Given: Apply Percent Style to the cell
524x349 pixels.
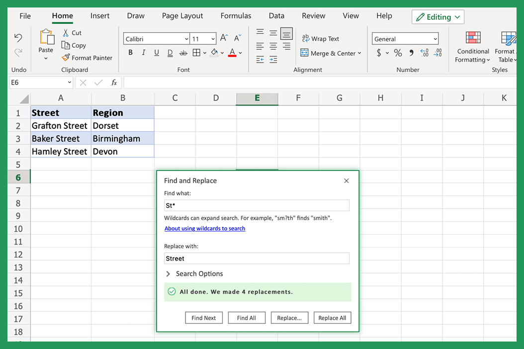Looking at the screenshot, I should coord(397,53).
